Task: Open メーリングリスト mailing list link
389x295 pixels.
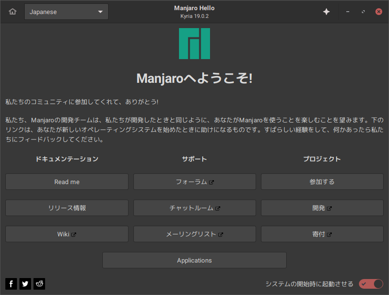Action: pos(194,234)
